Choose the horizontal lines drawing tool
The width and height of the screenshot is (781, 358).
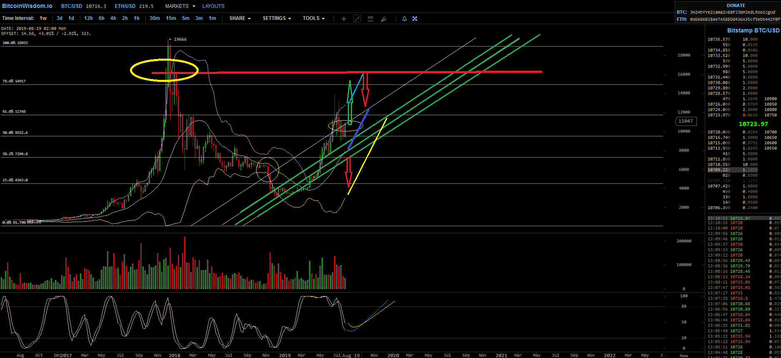(370, 19)
